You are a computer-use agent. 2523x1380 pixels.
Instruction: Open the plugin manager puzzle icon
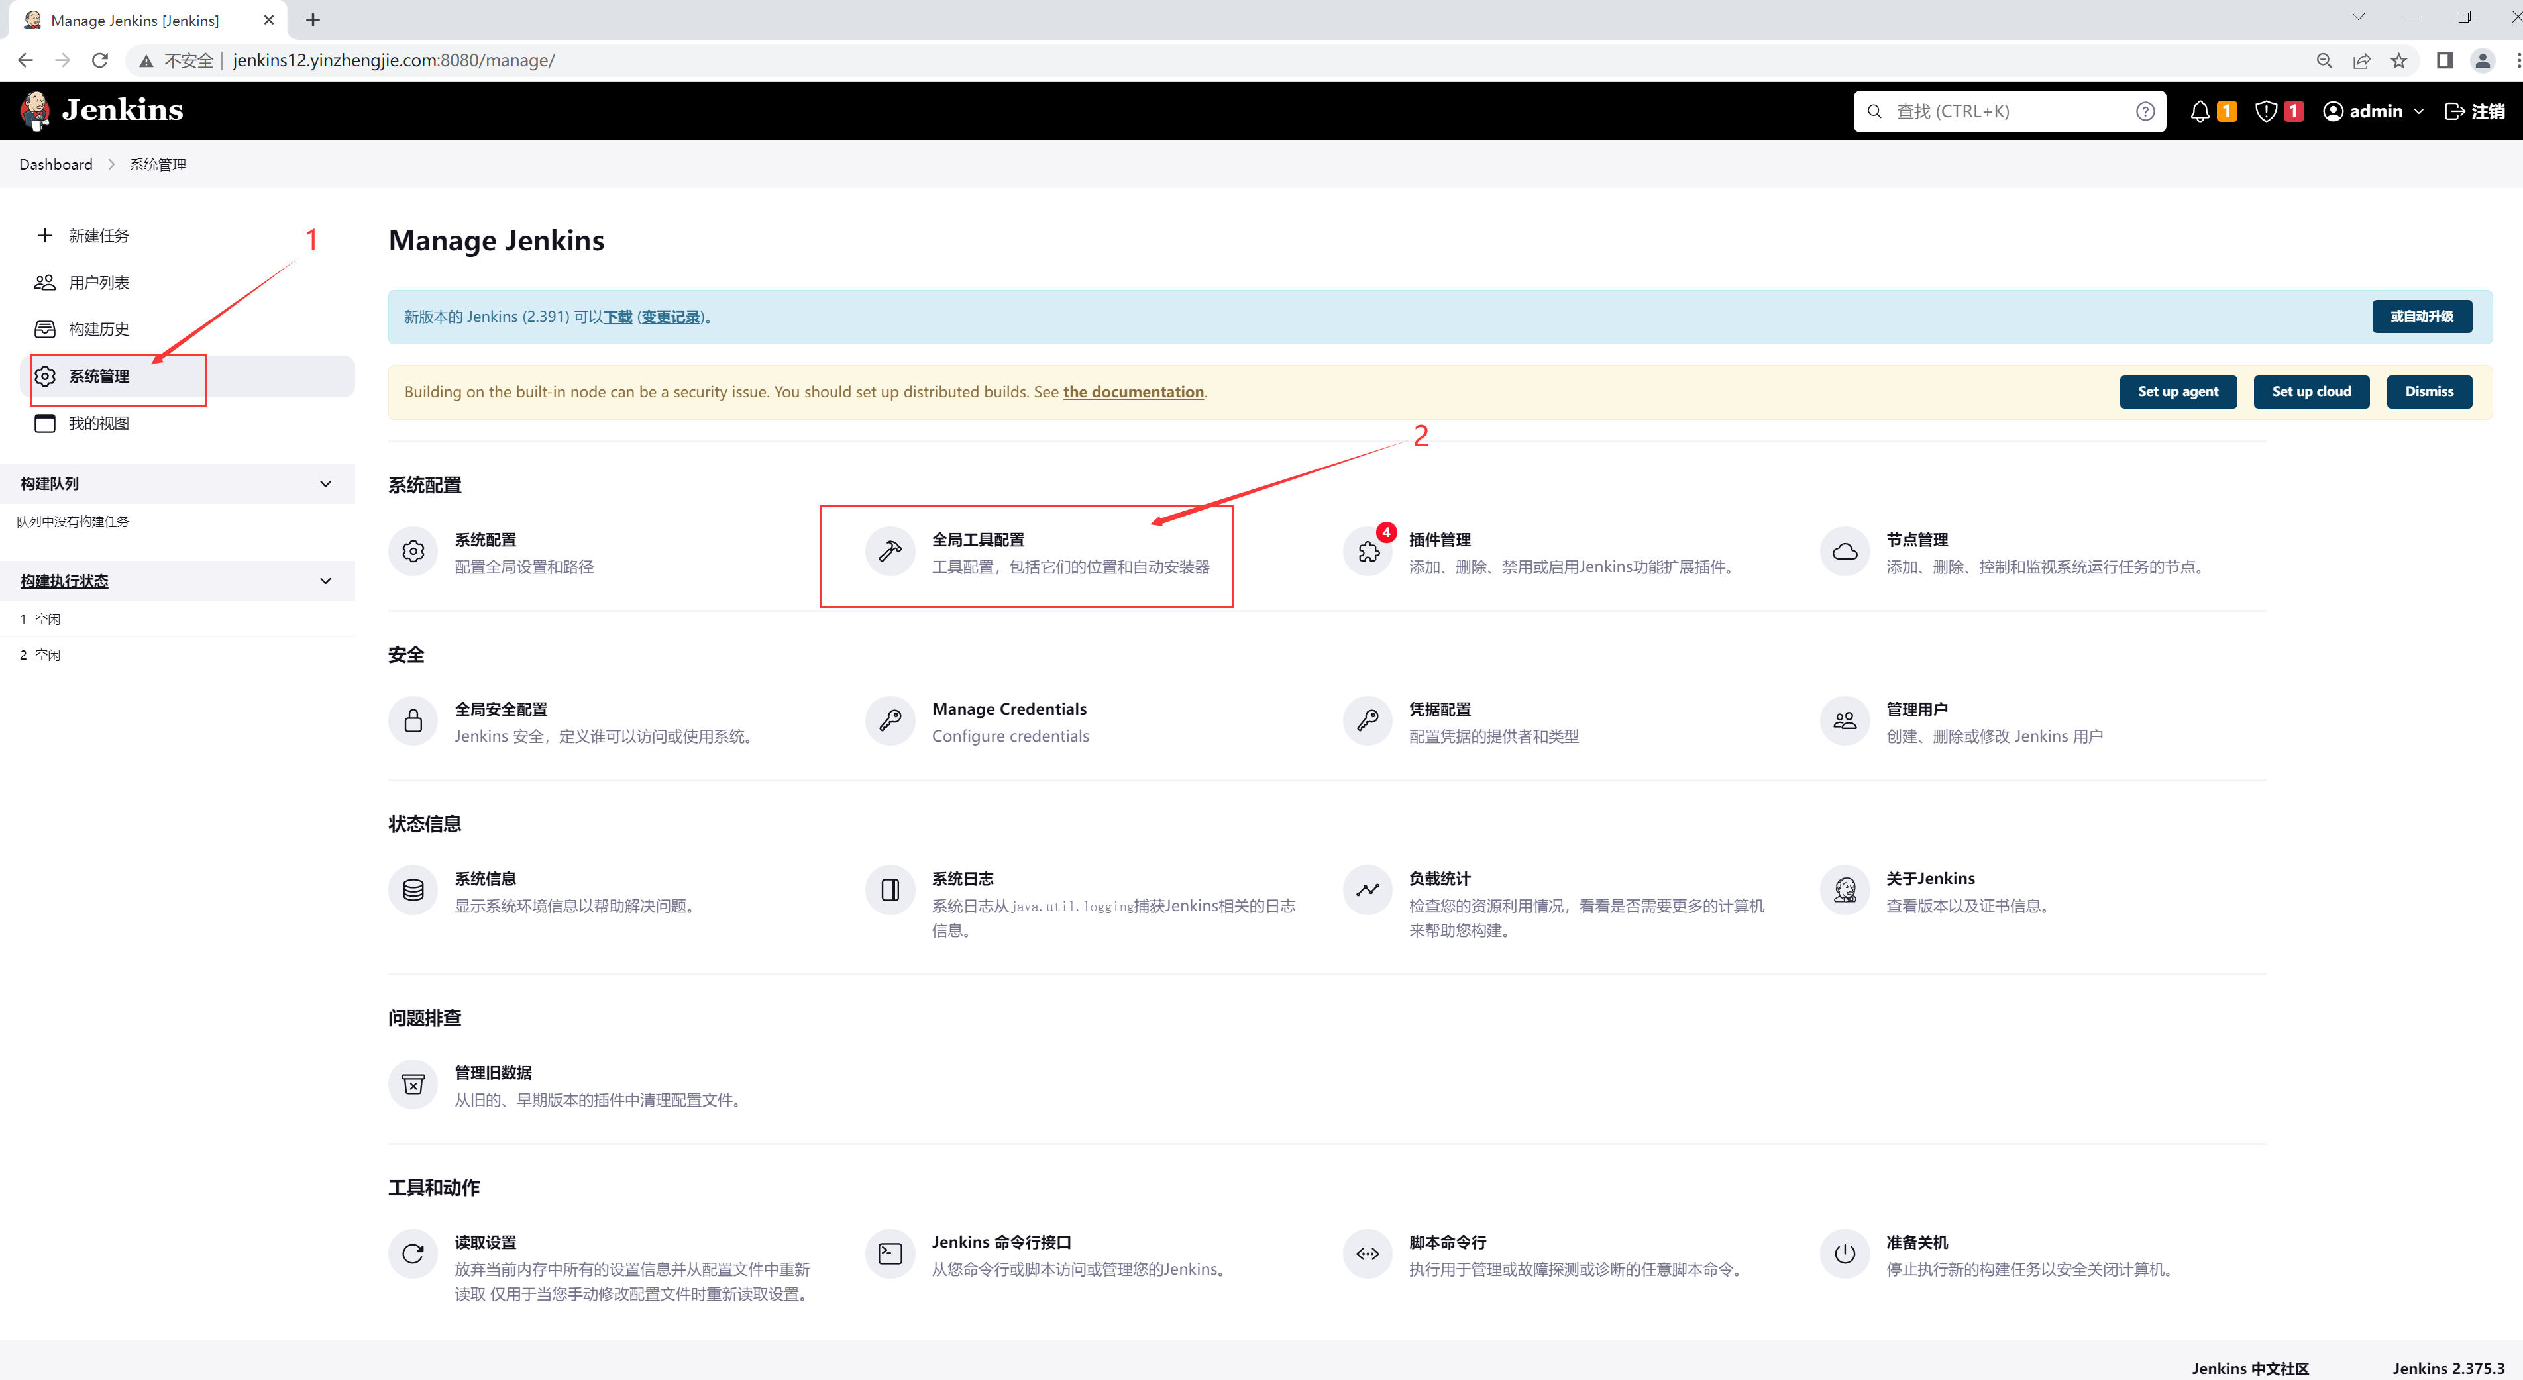click(1368, 552)
